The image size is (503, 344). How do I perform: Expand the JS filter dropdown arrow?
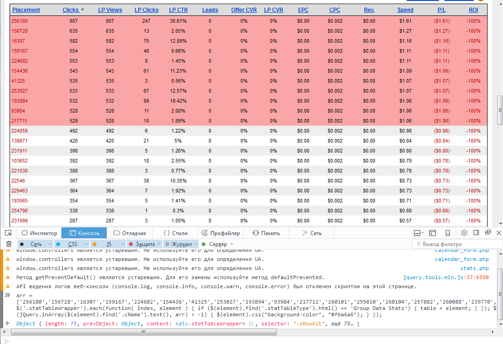tap(121, 244)
